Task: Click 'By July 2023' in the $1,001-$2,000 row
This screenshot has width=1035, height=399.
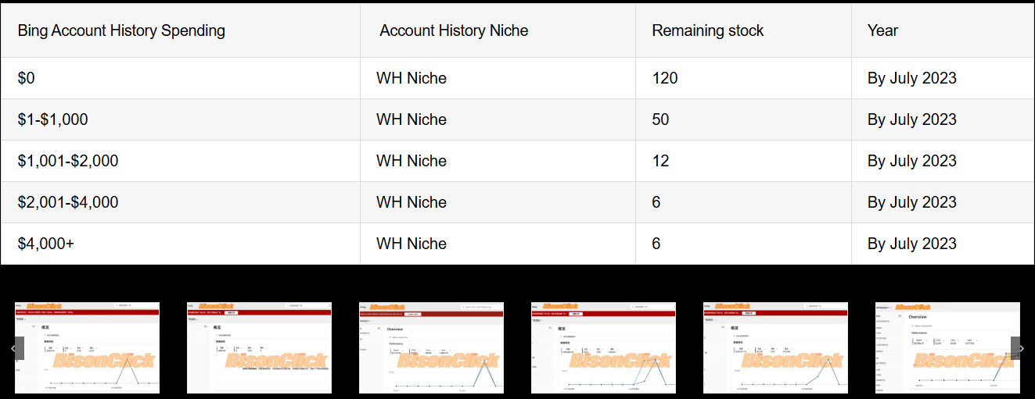Action: pyautogui.click(x=912, y=161)
